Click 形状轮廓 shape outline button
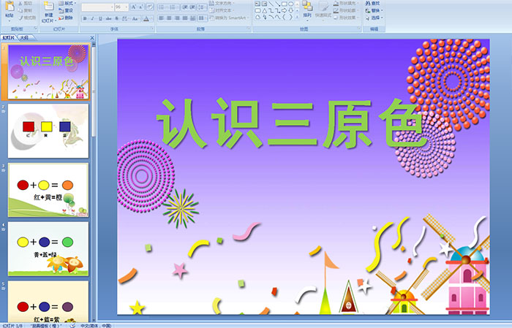512x328 pixels. point(345,10)
